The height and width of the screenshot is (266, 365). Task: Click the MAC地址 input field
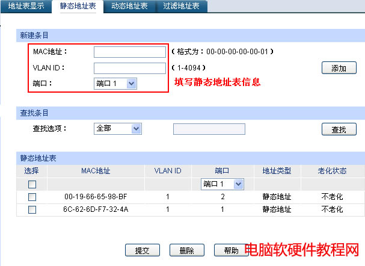pyautogui.click(x=129, y=52)
